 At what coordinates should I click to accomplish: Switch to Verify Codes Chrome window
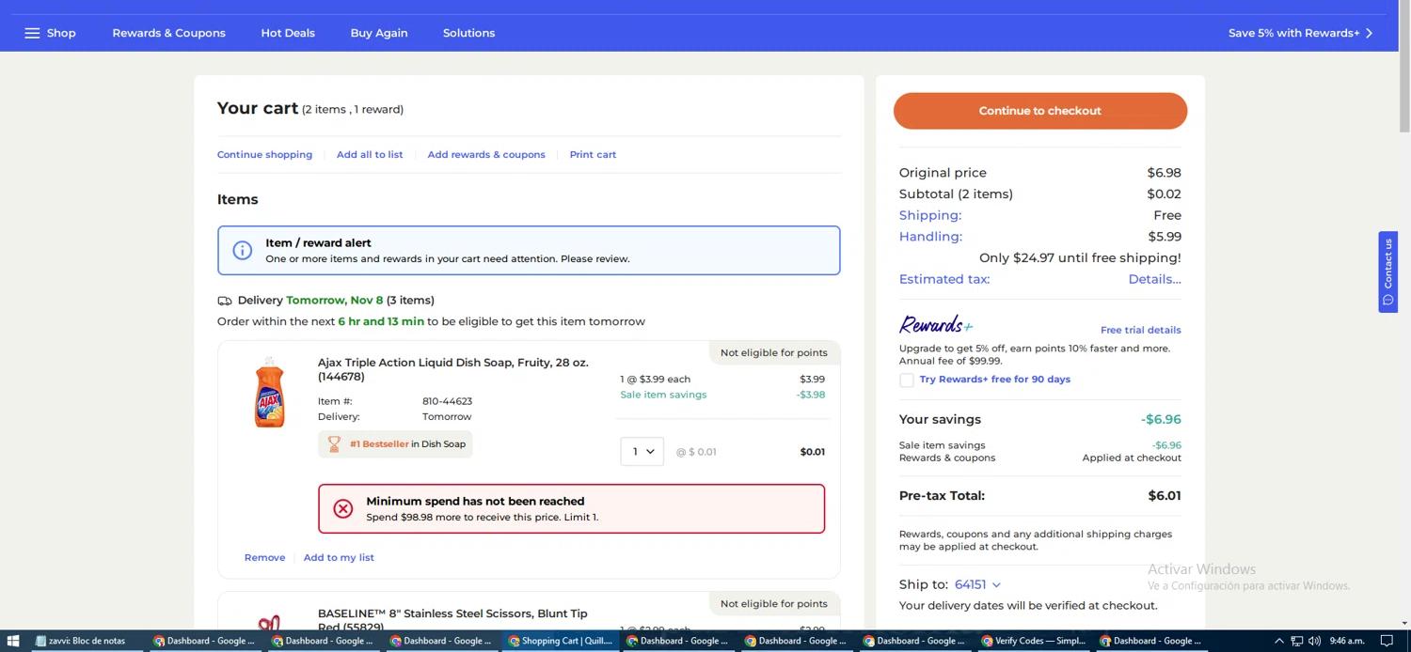coord(1034,641)
